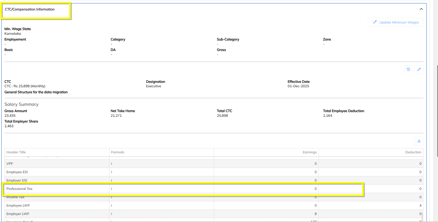Click the Deduction column header
Image resolution: width=438 pixels, height=222 pixels.
pyautogui.click(x=413, y=152)
